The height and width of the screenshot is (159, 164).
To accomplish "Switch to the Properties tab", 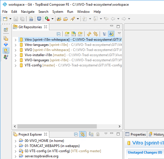I will (136, 134).
